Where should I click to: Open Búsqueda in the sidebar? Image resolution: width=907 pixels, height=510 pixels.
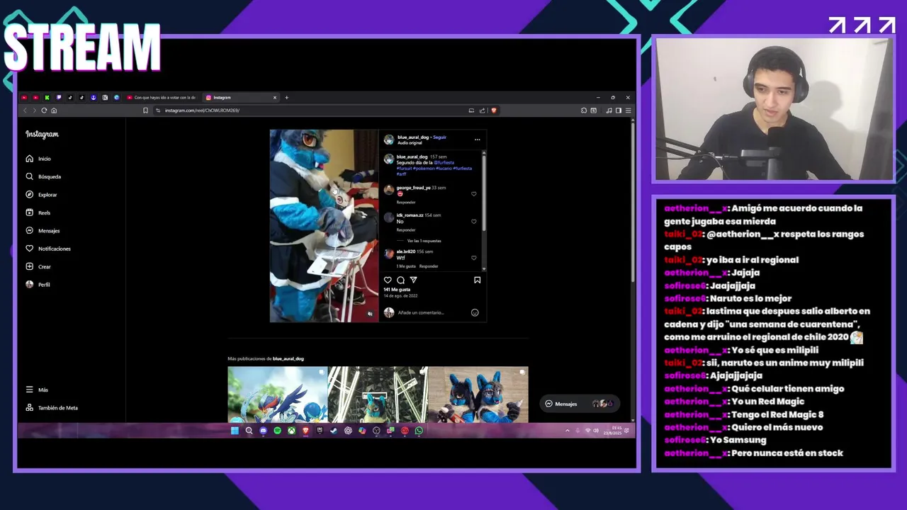(x=43, y=176)
